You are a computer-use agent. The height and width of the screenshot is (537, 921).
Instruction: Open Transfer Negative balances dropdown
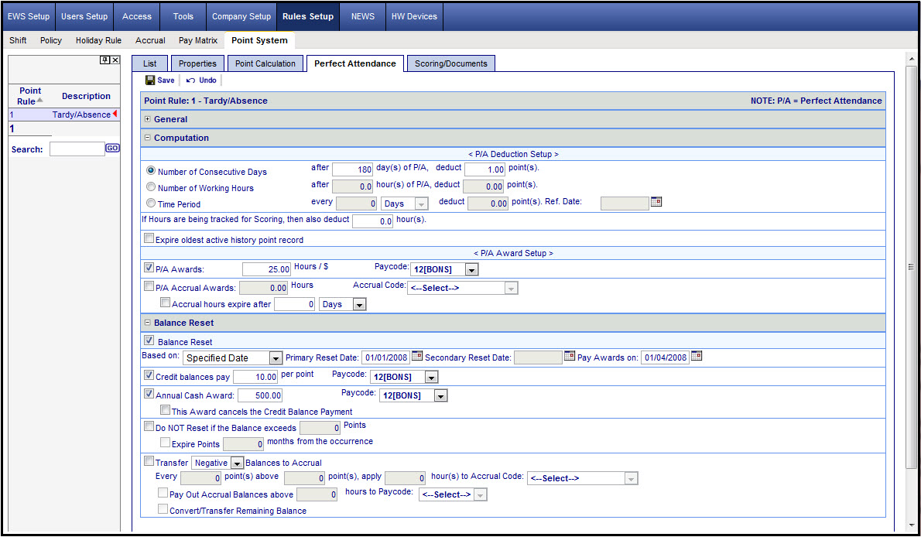[237, 463]
